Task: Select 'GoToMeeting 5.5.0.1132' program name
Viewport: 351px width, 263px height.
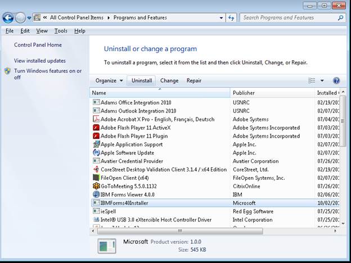Action: click(x=129, y=186)
